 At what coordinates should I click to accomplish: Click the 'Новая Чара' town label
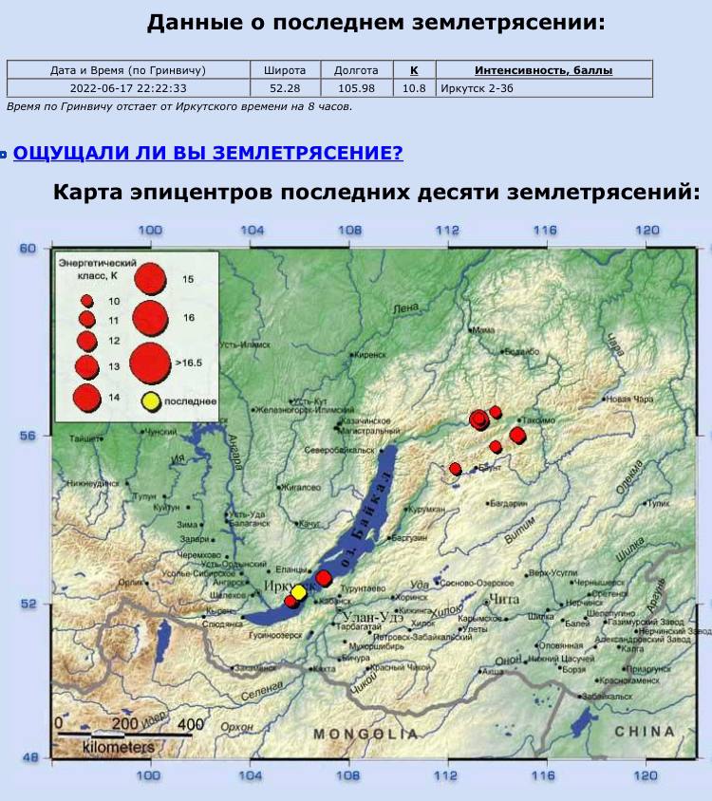coord(629,399)
